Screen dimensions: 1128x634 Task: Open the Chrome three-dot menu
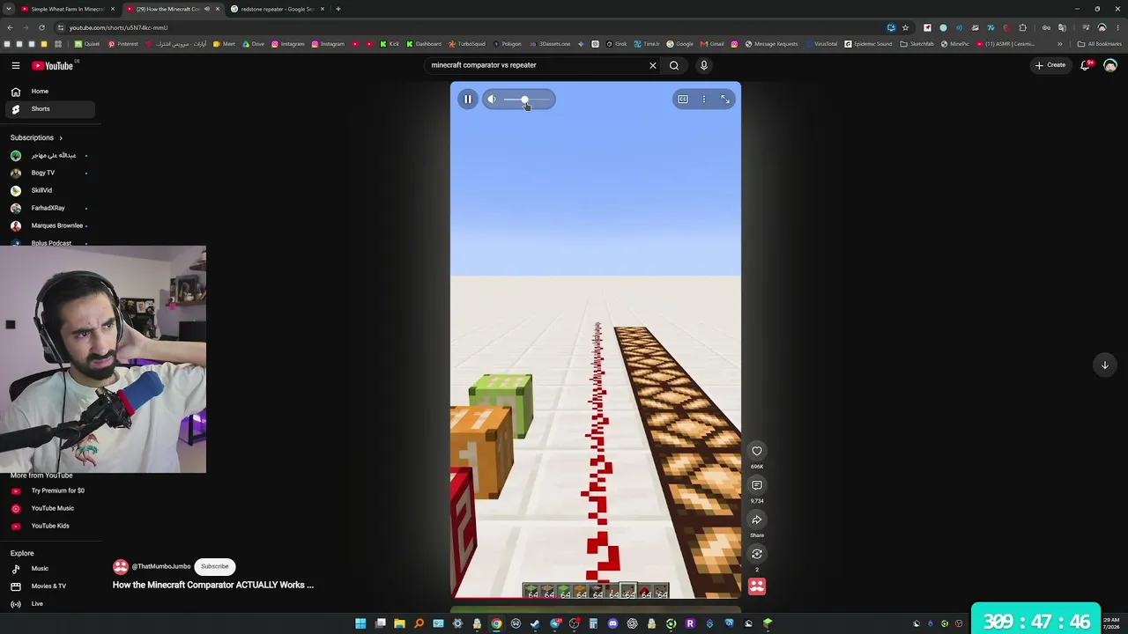coord(1117,27)
